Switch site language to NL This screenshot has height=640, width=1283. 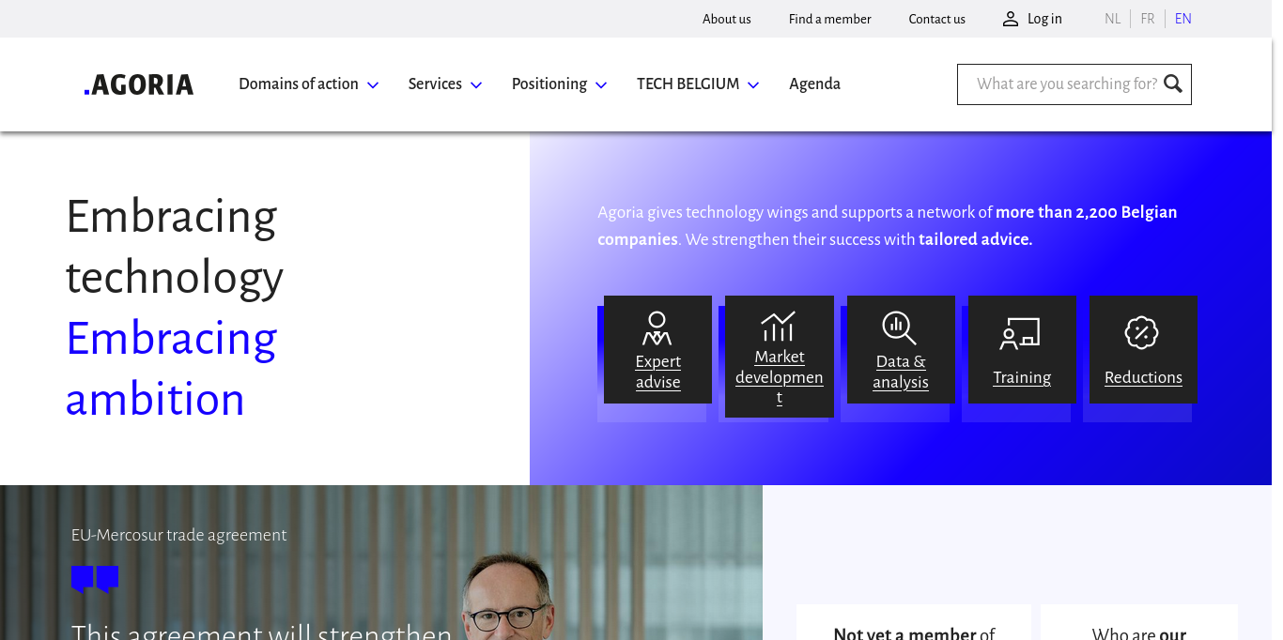click(1113, 19)
